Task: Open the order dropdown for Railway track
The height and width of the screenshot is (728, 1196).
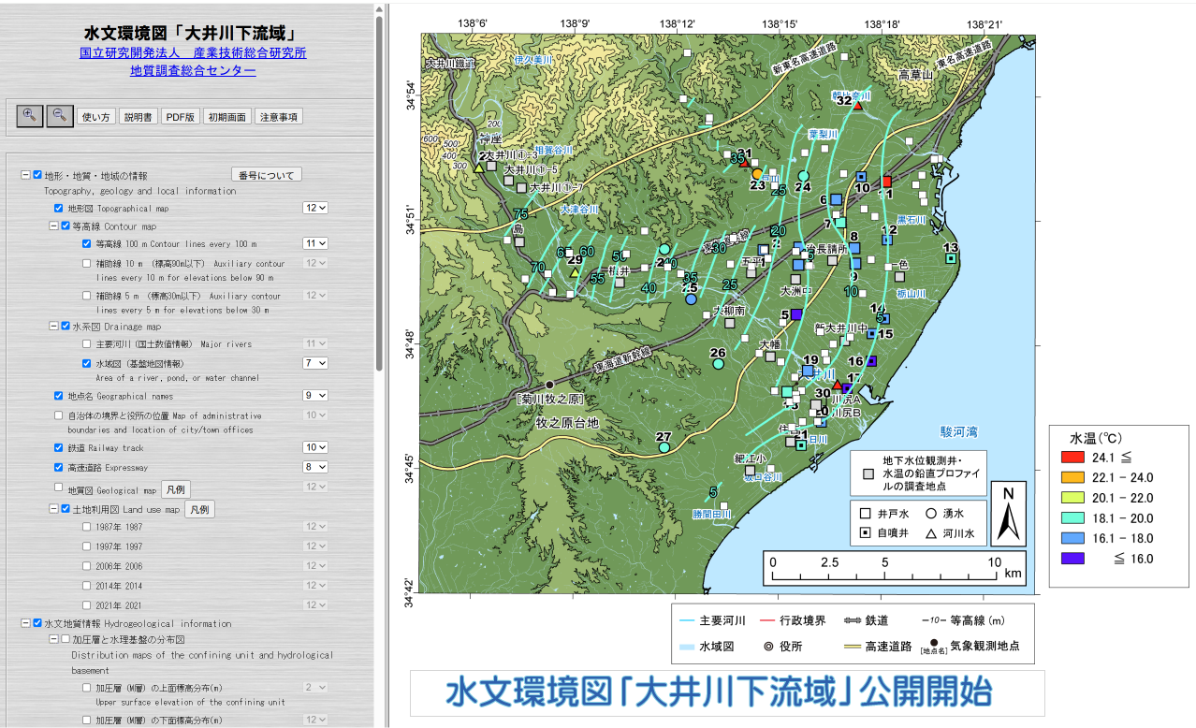Action: coord(315,448)
